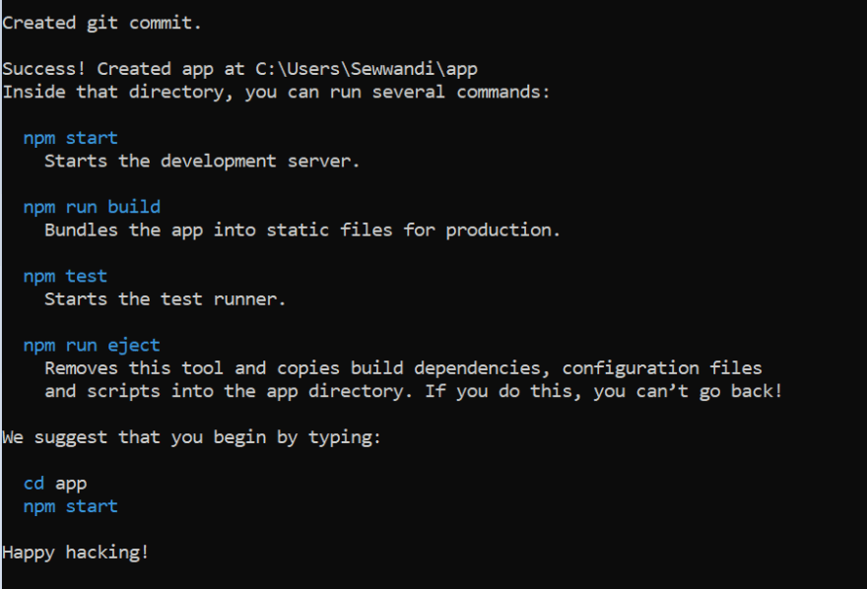Screen dimensions: 867x589
Task: Click the word 'app' after cd
Action: pyautogui.click(x=71, y=486)
